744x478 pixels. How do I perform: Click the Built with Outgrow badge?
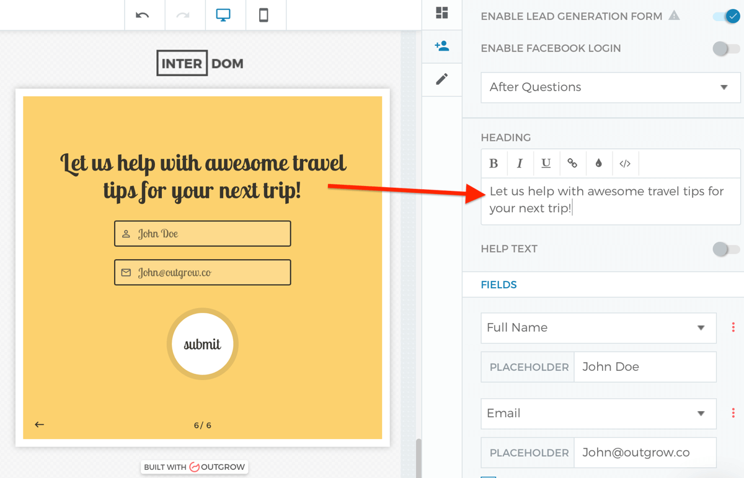[x=194, y=467]
